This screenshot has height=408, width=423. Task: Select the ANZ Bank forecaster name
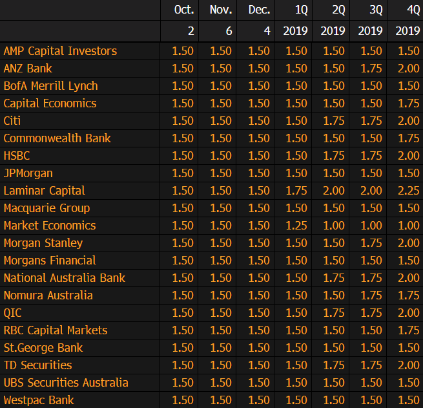[28, 69]
